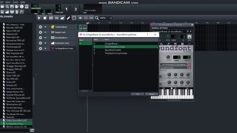Click the GAIN knob in Soundfont Player
The width and height of the screenshot is (237, 133).
click(x=168, y=57)
